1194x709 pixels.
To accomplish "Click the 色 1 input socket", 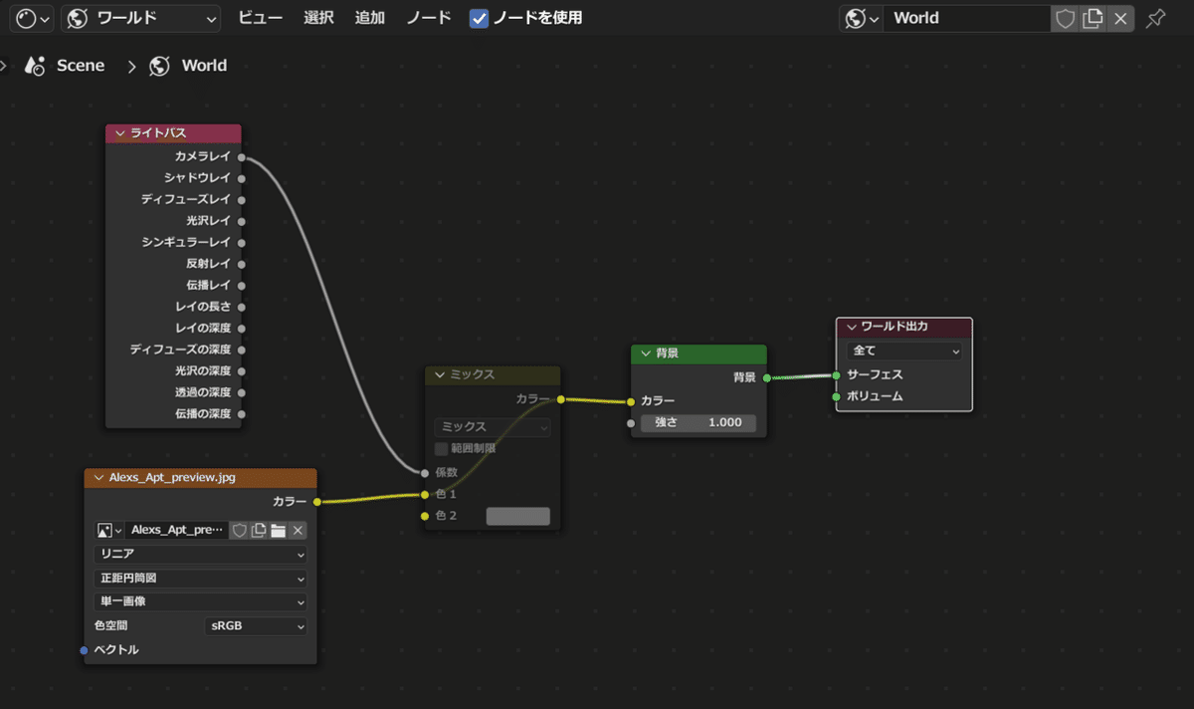I will (x=425, y=494).
